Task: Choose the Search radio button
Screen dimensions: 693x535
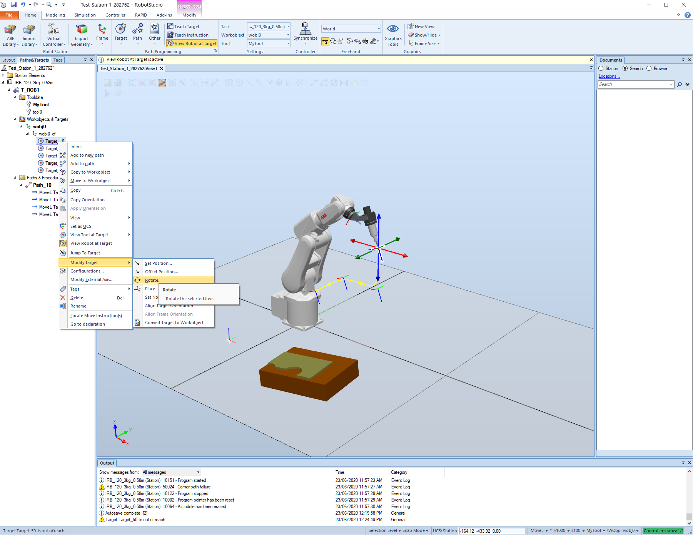Action: pos(625,69)
